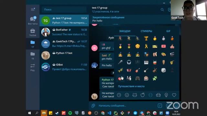Open Spotify from the taskbar

(70, 113)
